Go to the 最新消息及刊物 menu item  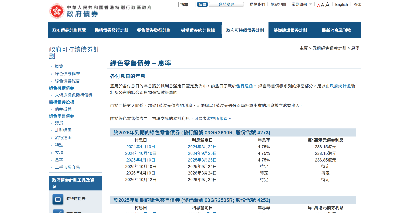pyautogui.click(x=336, y=30)
